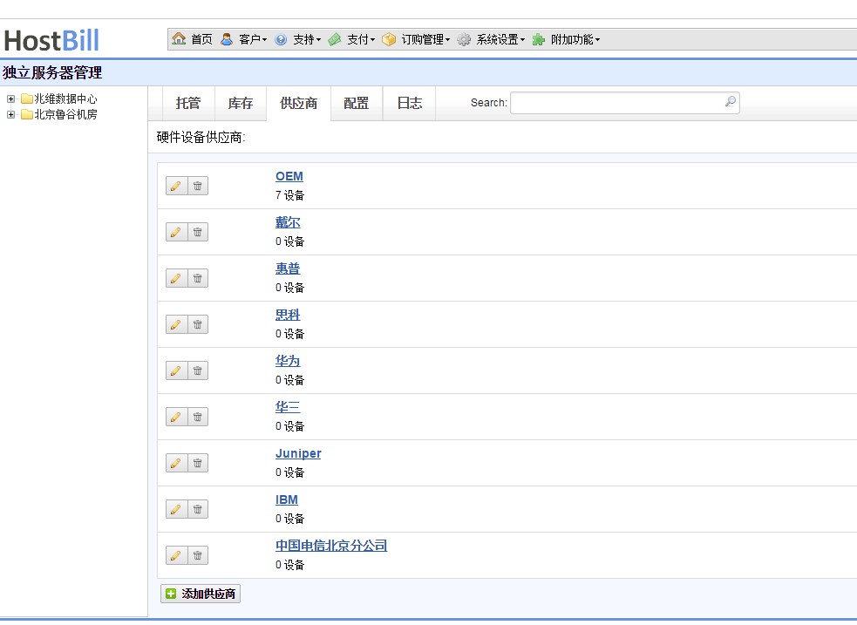
Task: Switch to the 托管 tab
Action: click(188, 103)
